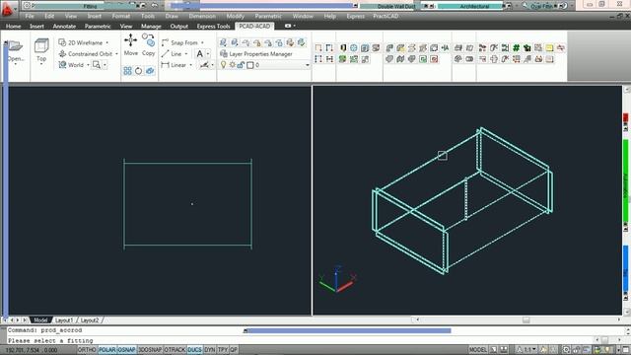Open the Annotate ribbon tab
Screen dimensions: 631x355
(64, 27)
